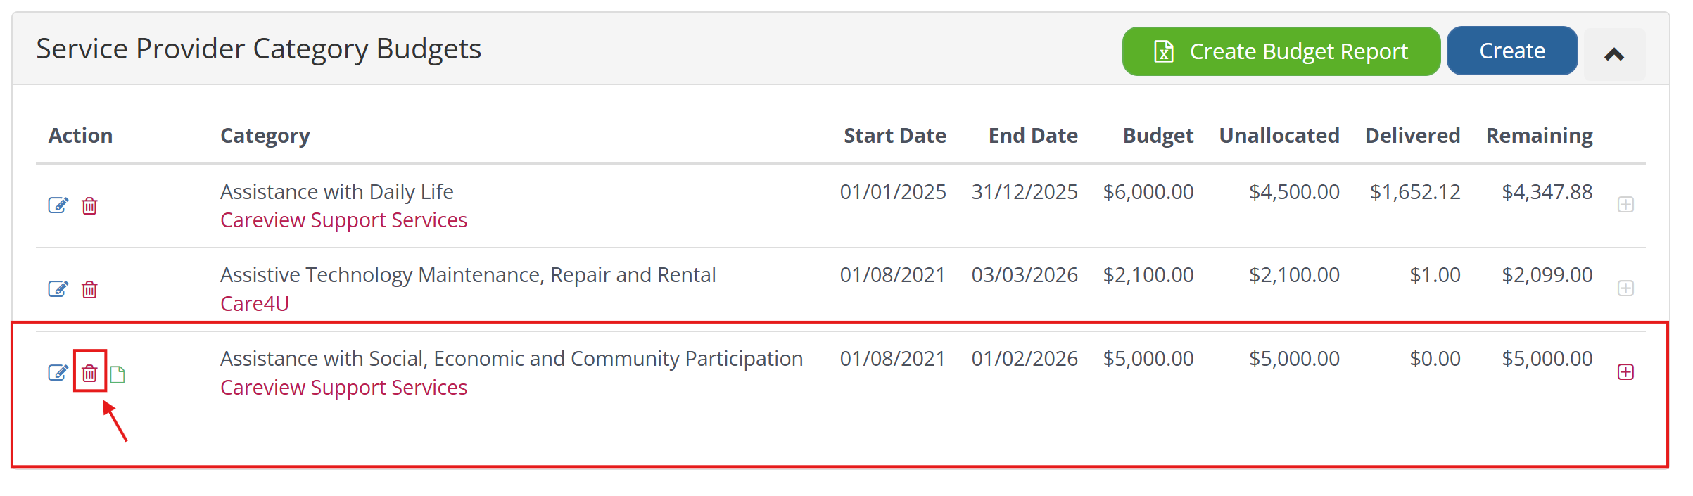Click the Start Date column header
1693x496 pixels.
[x=894, y=136]
